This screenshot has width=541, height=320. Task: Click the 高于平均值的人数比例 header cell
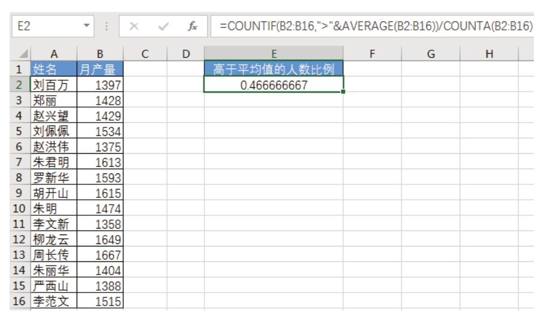(274, 69)
